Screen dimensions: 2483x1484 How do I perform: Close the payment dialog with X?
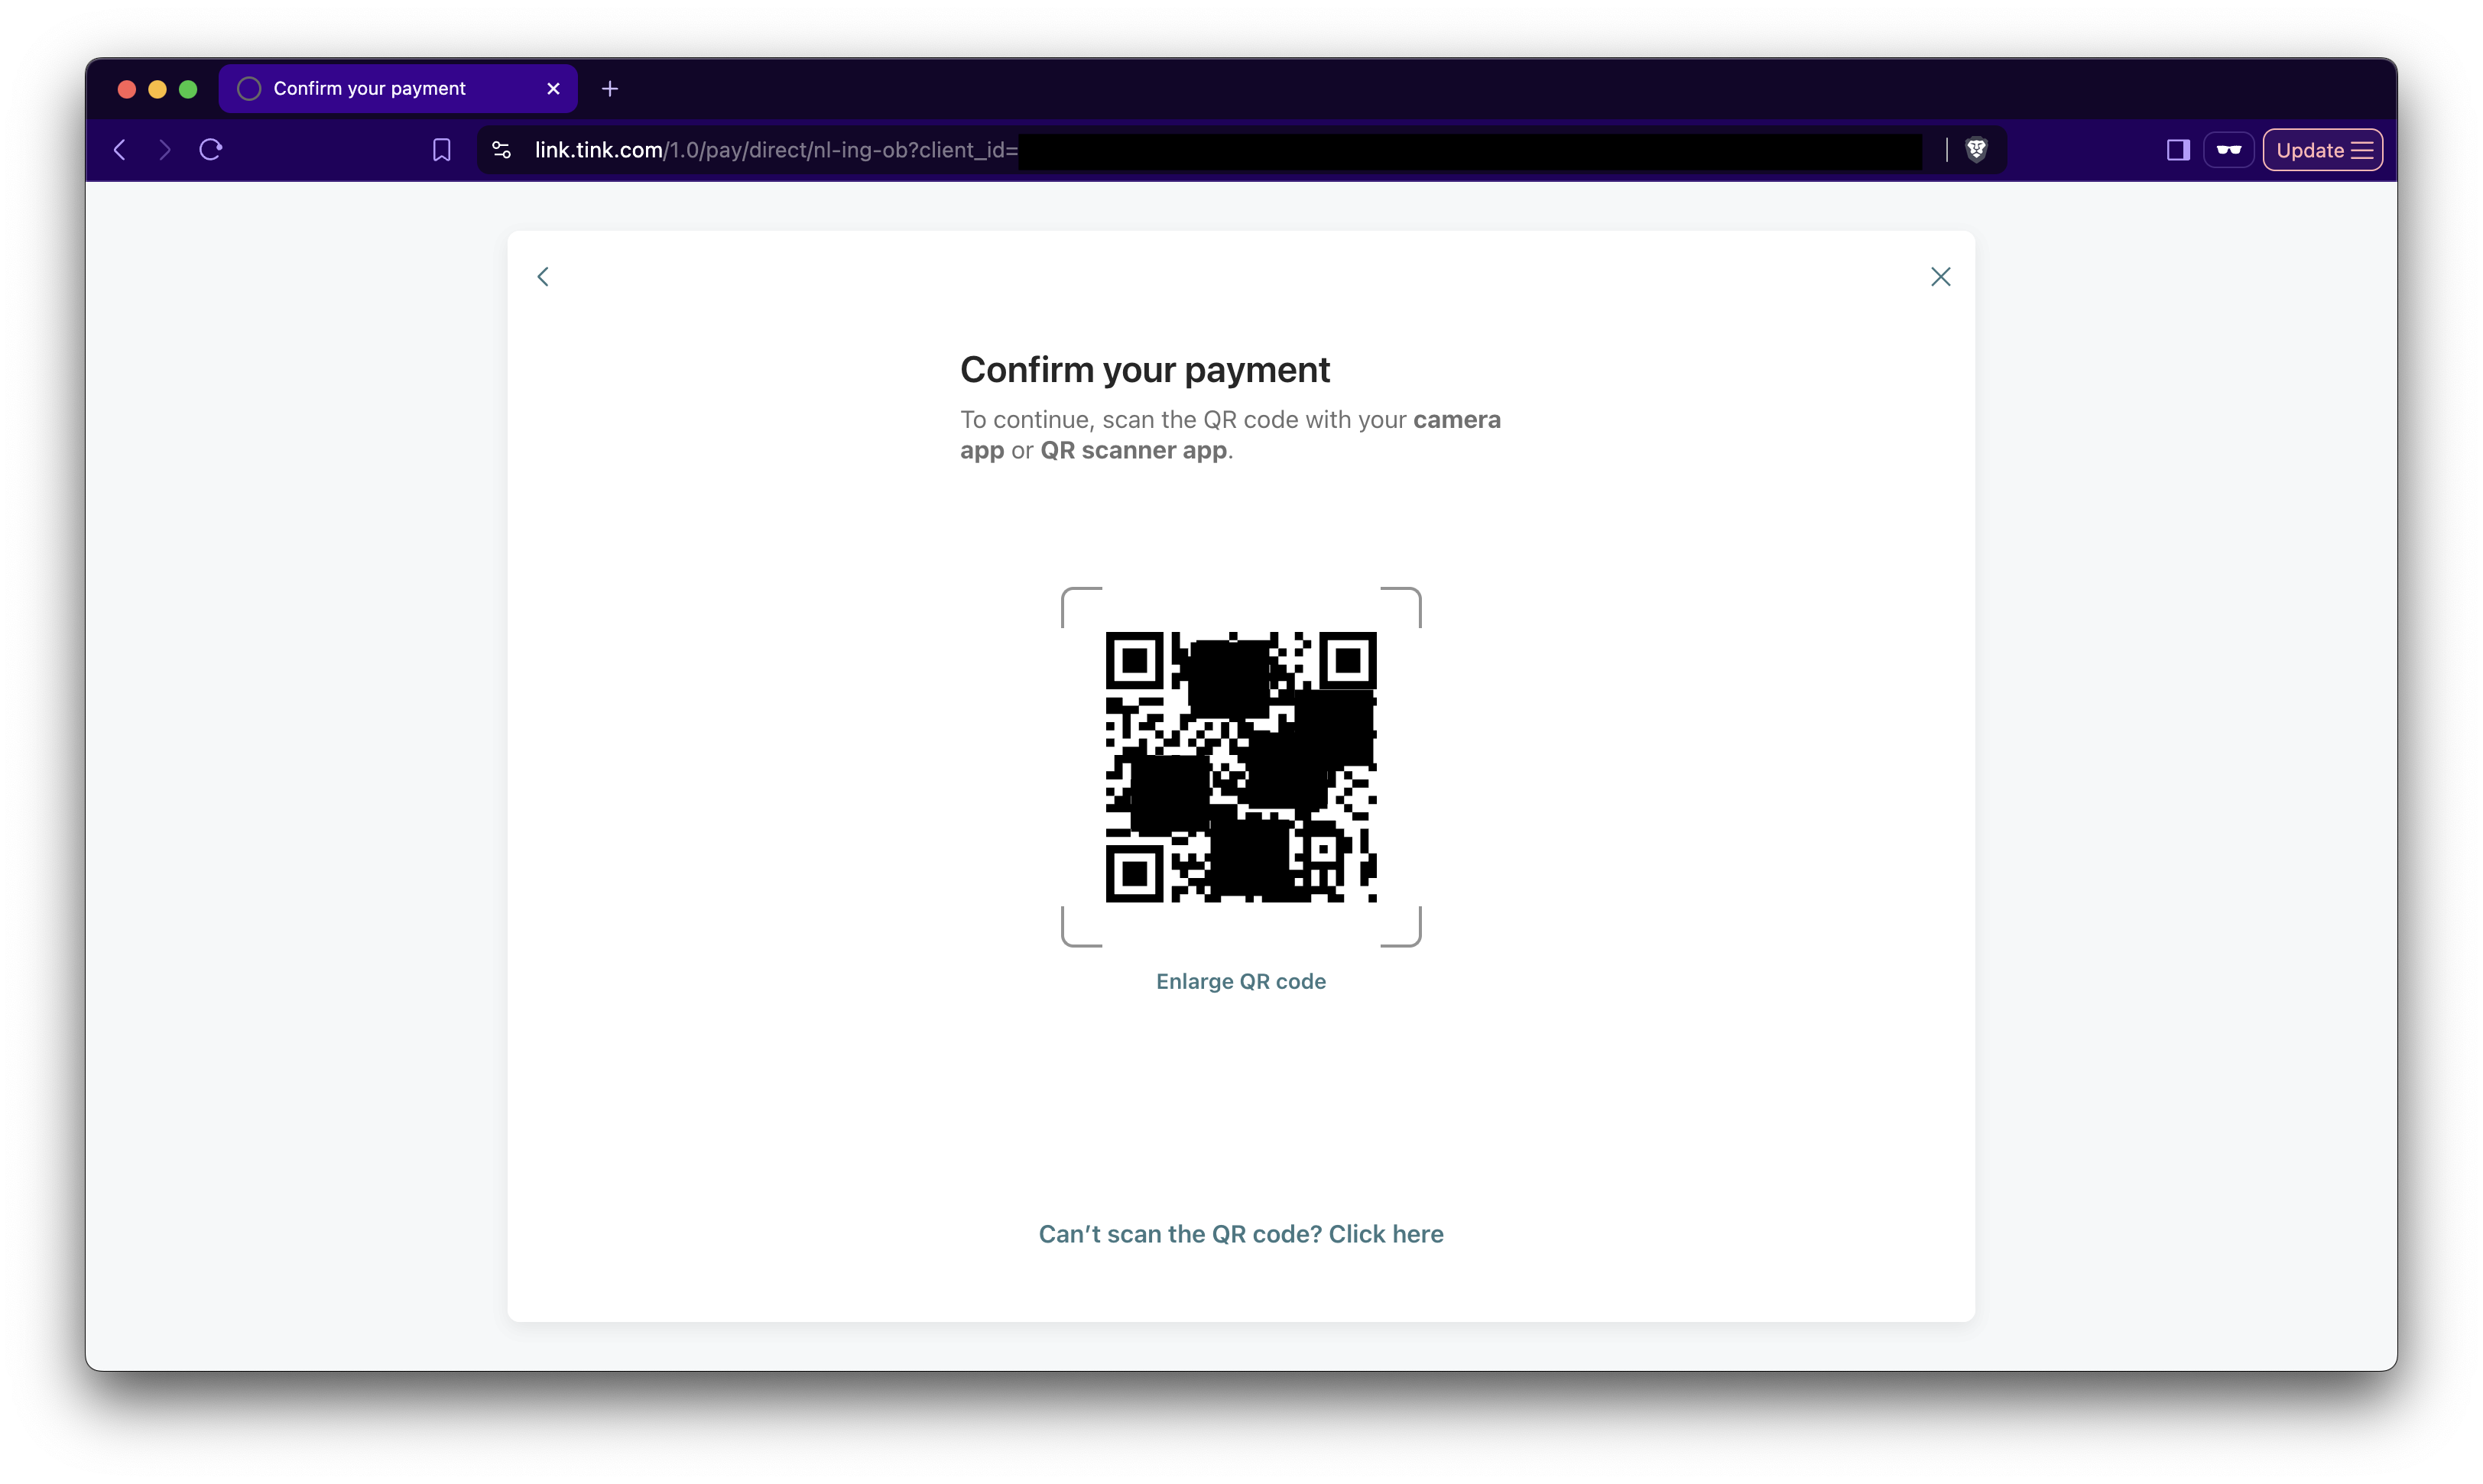point(1939,277)
